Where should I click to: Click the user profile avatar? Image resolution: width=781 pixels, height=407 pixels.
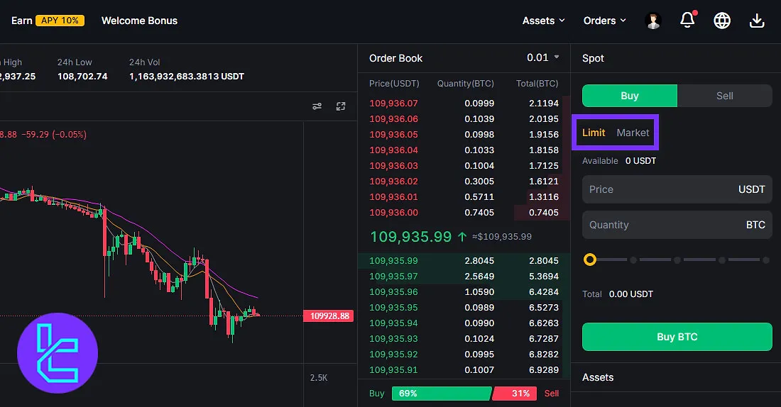click(x=652, y=21)
